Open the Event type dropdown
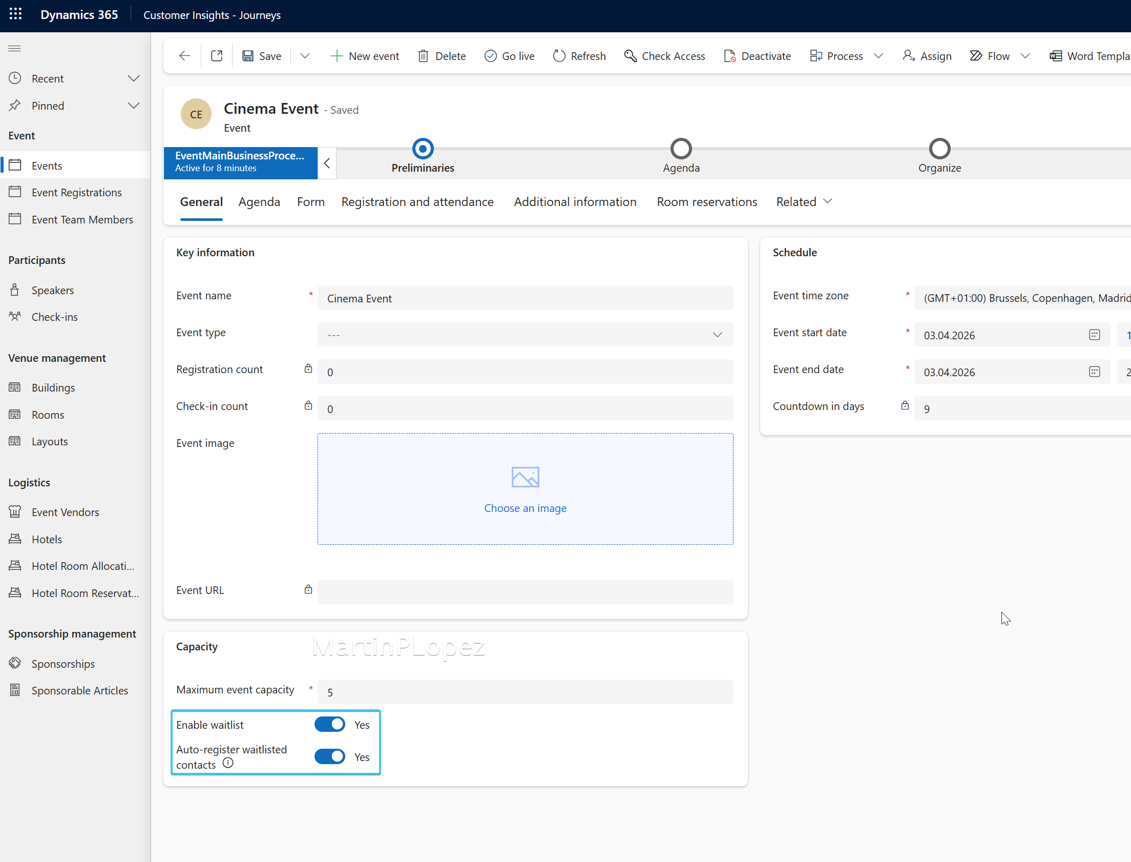Image resolution: width=1131 pixels, height=862 pixels. point(717,335)
